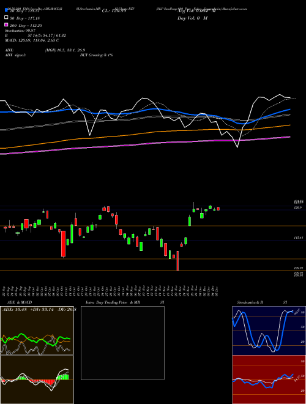The image size is (306, 404).
Task: Click the last red candlestick on chart
Action: coord(218,209)
